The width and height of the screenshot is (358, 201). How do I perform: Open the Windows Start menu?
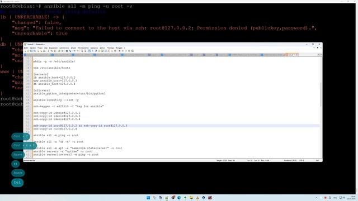148,198
